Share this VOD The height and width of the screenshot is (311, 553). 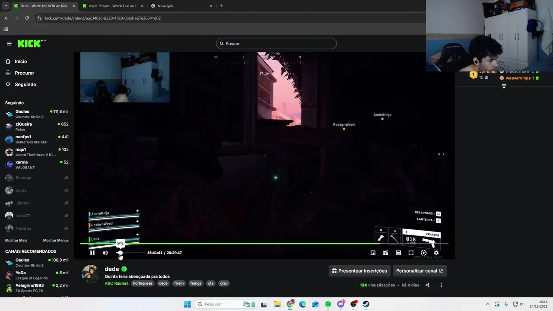[x=427, y=285]
